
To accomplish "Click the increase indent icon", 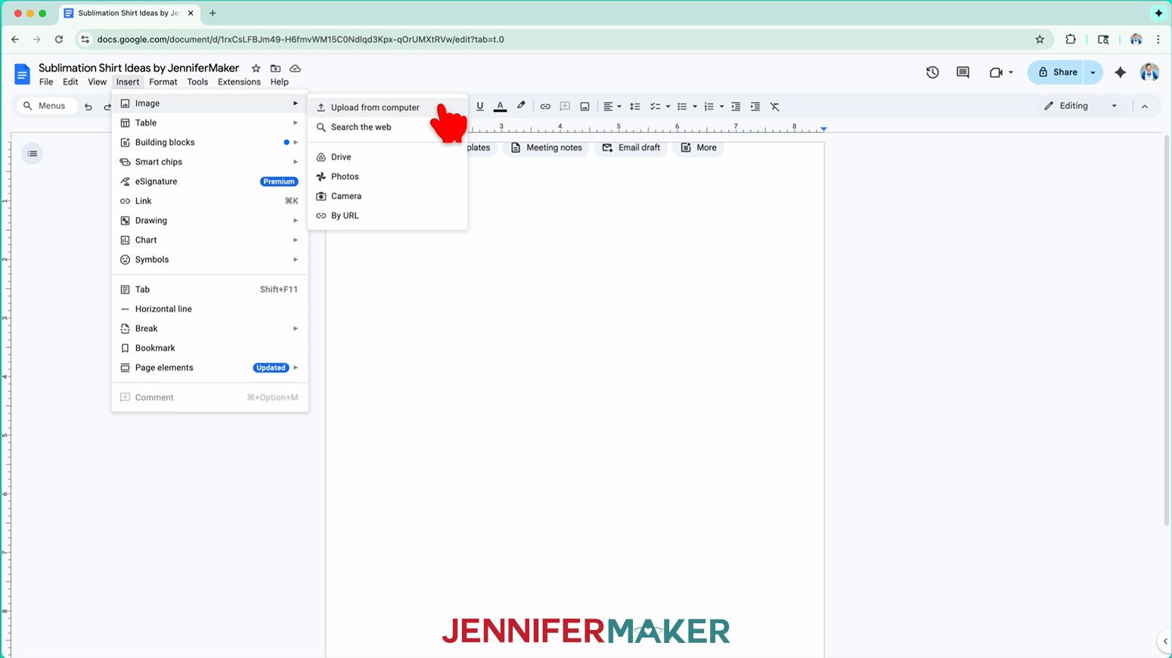I will pos(755,107).
